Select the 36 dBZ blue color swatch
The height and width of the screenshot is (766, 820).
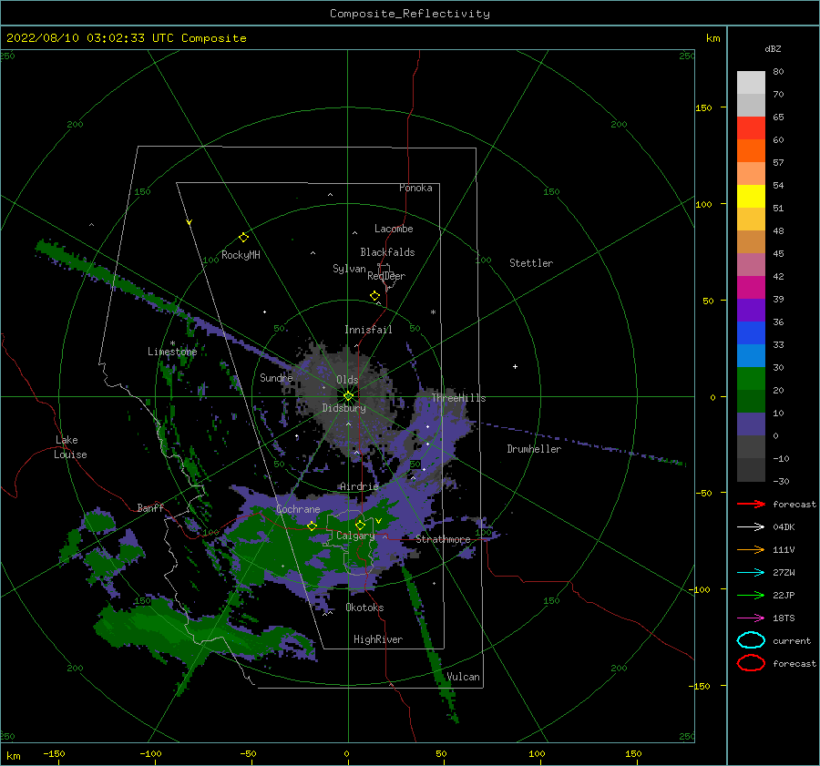pyautogui.click(x=751, y=332)
